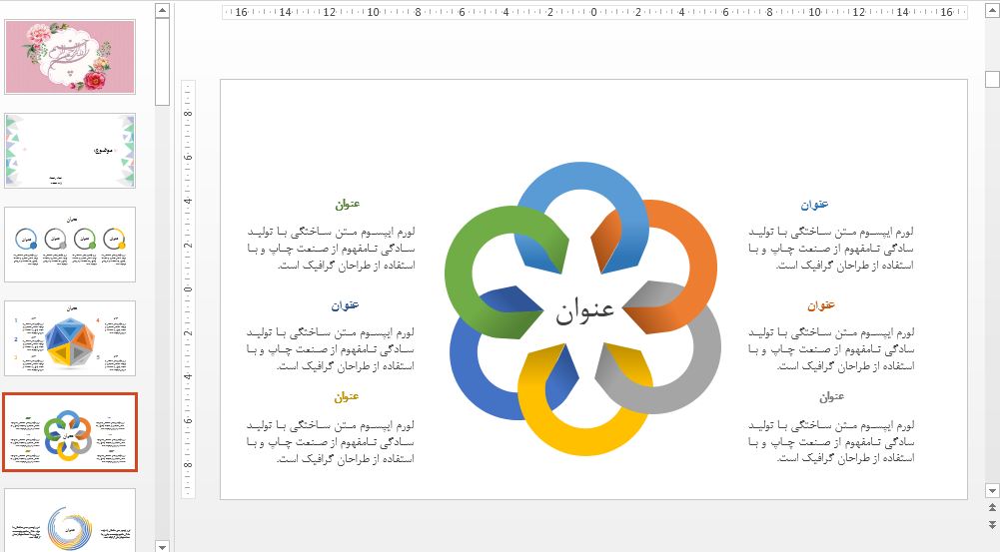Select the second slide thumbnail with triangles
Viewport: 1000px width, 552px height.
pyautogui.click(x=70, y=150)
